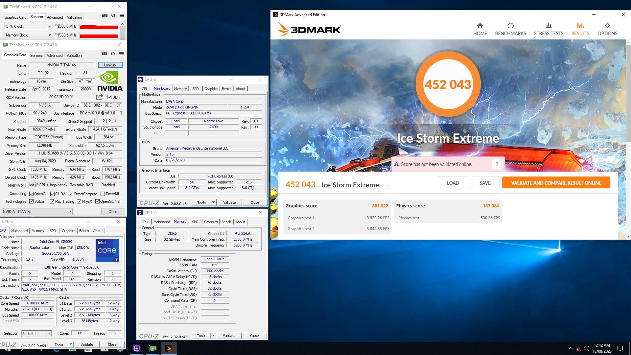Click the Graphics score 881 822 value

[380, 206]
